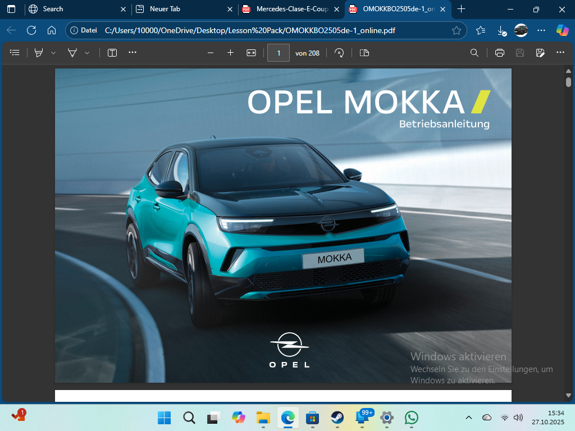Open the PDF table of contents sidebar
The height and width of the screenshot is (431, 575).
point(15,53)
